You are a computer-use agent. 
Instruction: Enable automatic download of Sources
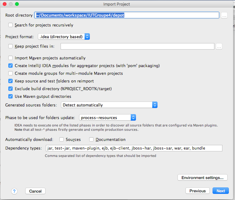pos(62,139)
